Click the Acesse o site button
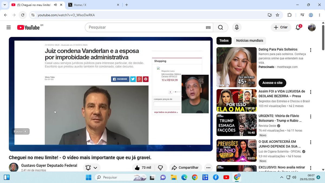The width and height of the screenshot is (325, 183). [x=272, y=83]
